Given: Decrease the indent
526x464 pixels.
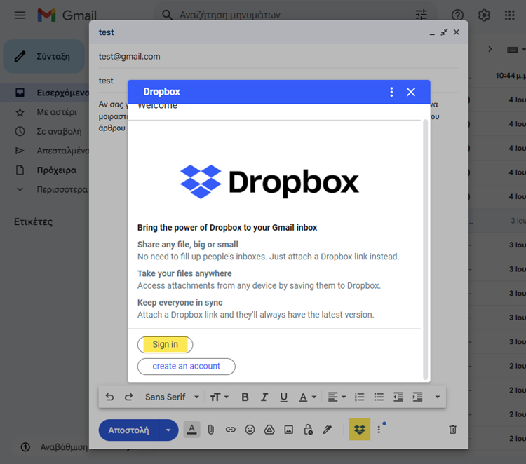Looking at the screenshot, I should click(398, 397).
